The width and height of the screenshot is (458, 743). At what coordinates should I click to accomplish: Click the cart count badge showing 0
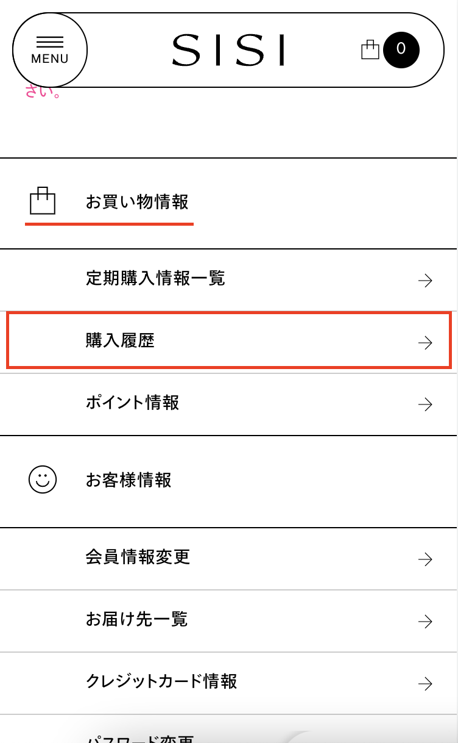(401, 49)
